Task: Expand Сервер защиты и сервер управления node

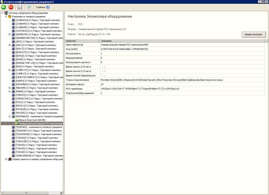Action: click(x=6, y=159)
